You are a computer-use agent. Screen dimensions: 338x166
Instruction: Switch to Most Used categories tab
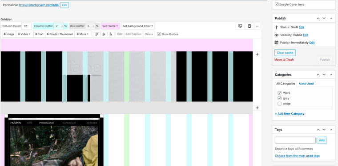tap(306, 84)
